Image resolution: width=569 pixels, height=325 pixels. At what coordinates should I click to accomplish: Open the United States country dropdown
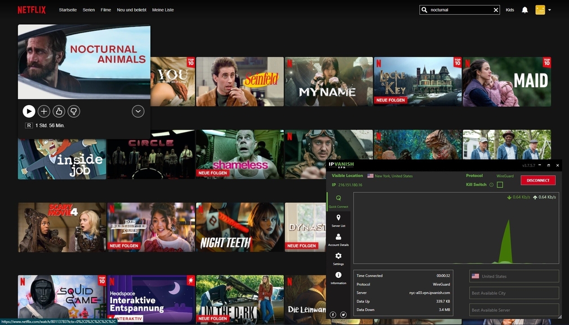coord(514,276)
